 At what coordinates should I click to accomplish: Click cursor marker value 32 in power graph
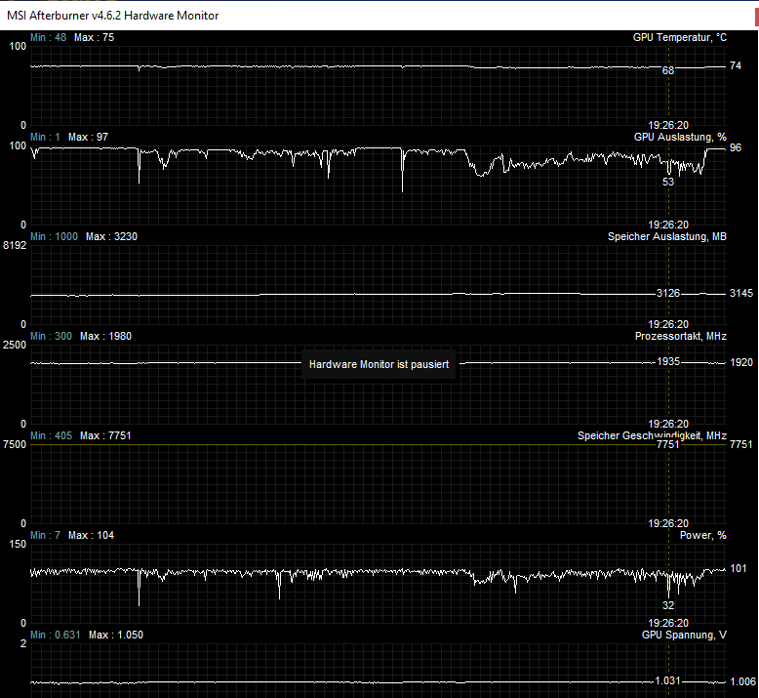pos(668,605)
